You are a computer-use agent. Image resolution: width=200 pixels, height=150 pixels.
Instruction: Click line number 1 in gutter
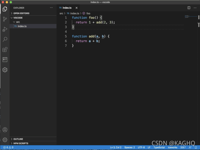pos(66,17)
